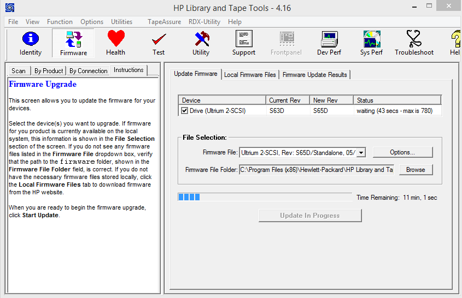The width and height of the screenshot is (462, 298).
Task: Open the Health heart icon
Action: click(116, 43)
